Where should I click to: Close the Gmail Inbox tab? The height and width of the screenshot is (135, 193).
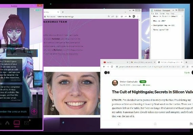click(155, 62)
